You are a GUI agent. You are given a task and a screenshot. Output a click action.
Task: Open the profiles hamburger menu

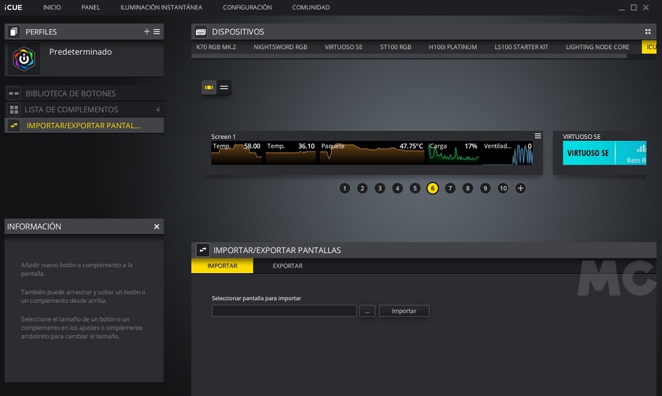click(x=157, y=32)
